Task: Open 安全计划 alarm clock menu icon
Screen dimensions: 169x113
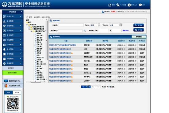Action: pos(4,17)
